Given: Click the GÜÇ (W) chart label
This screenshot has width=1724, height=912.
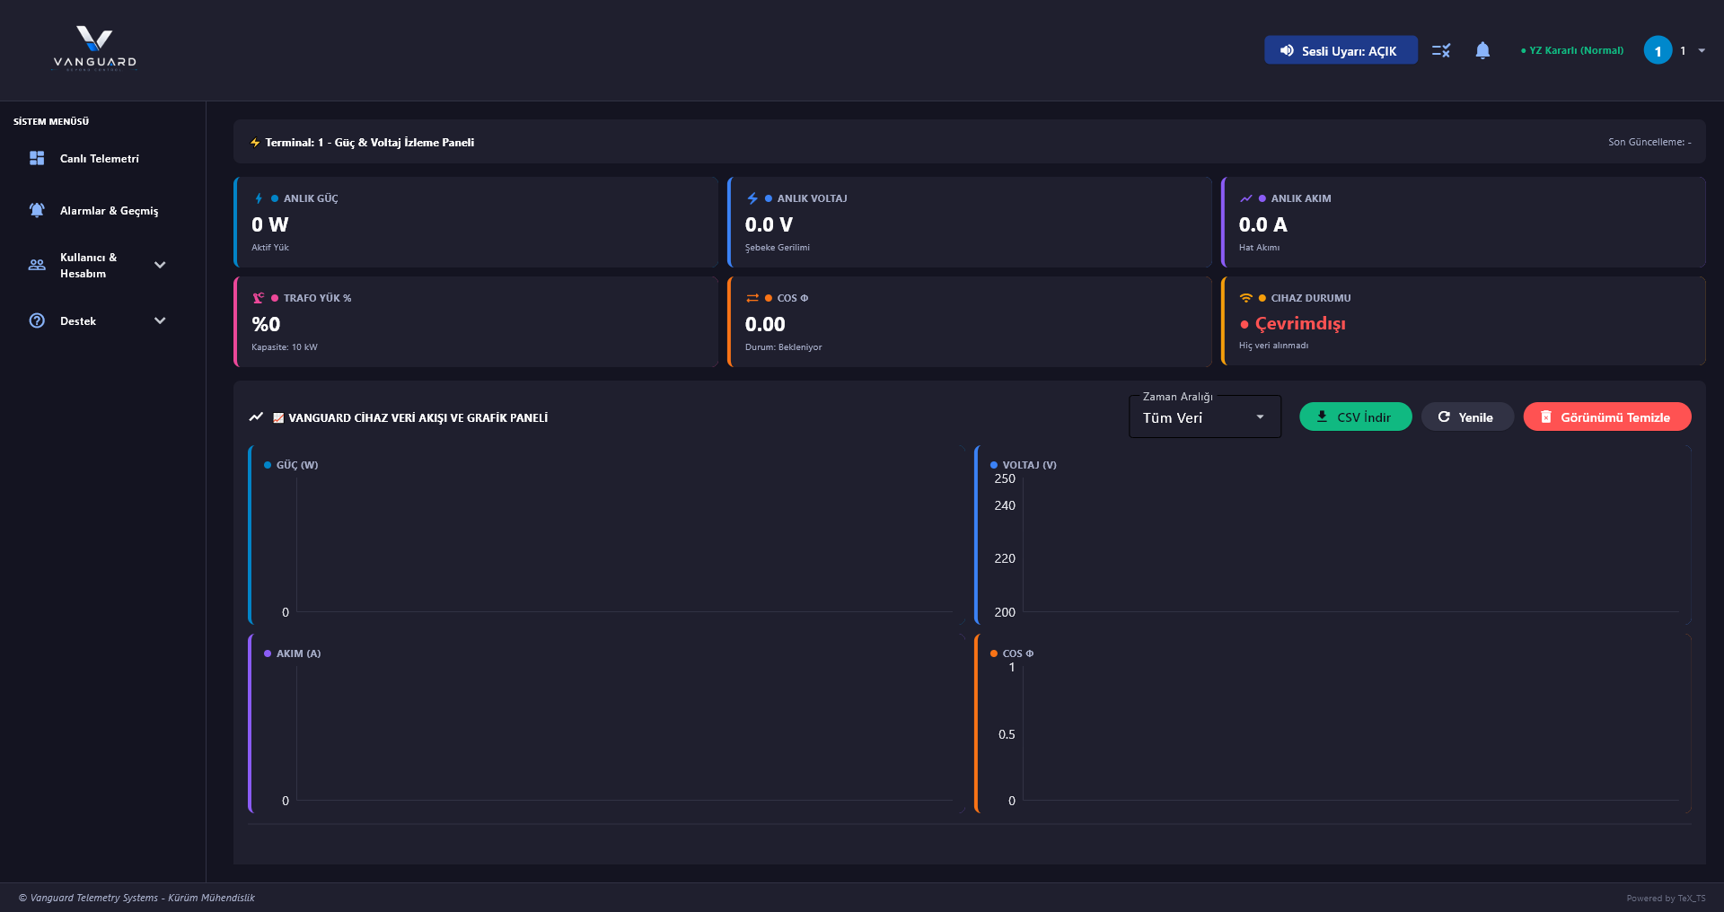Looking at the screenshot, I should click(x=297, y=465).
